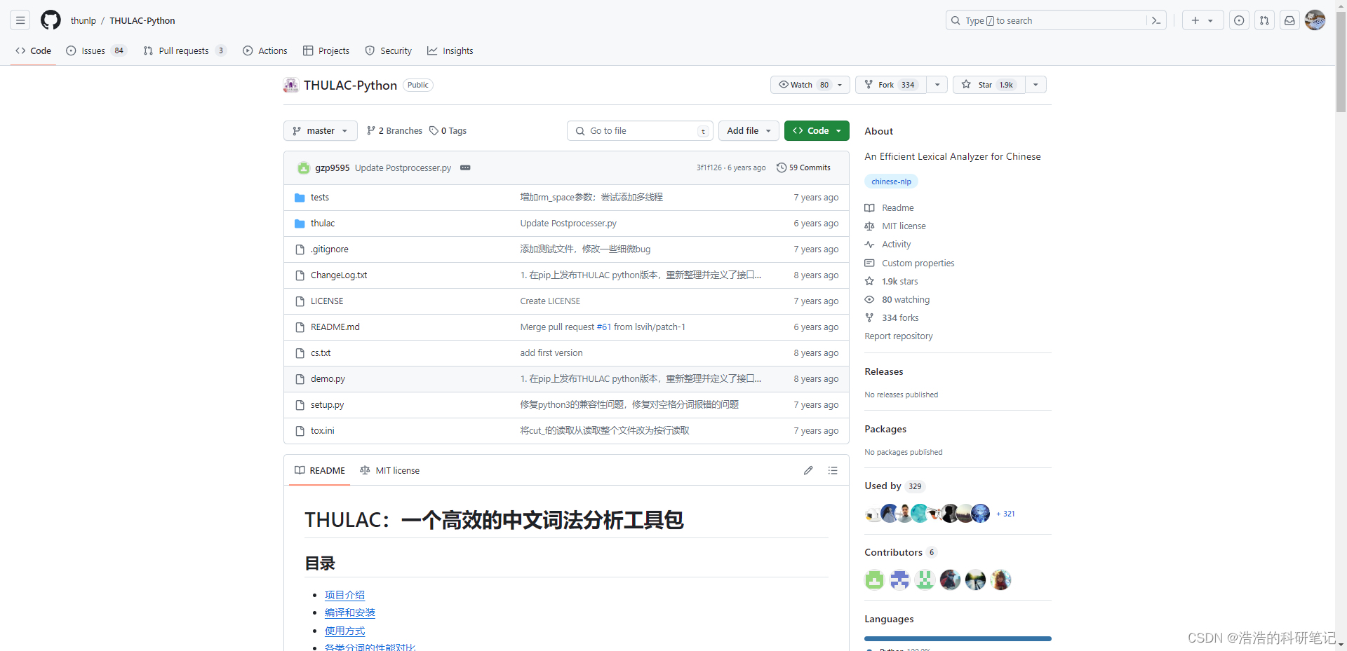Open the Security tab
The image size is (1347, 651).
pyautogui.click(x=389, y=50)
